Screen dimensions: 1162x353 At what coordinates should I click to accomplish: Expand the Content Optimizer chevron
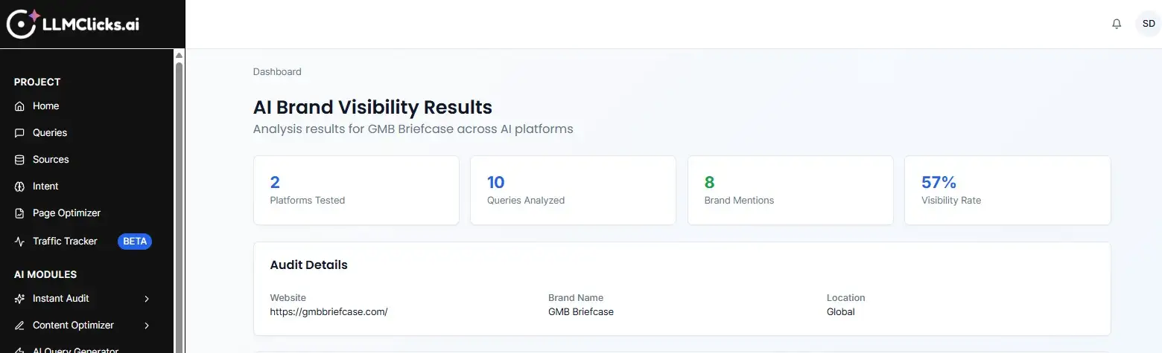(147, 326)
